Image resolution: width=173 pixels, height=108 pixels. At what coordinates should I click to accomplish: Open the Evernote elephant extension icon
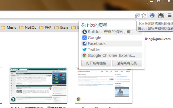(161, 15)
